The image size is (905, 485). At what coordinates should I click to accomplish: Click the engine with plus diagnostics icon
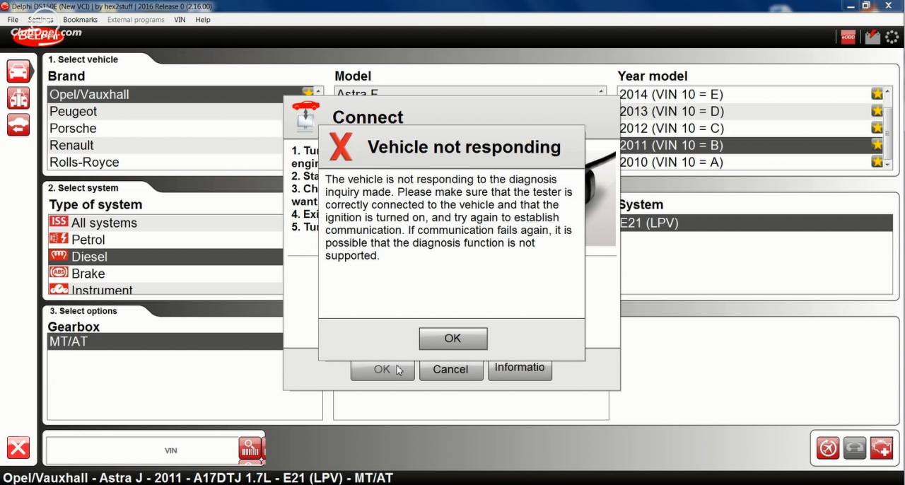pos(882,448)
